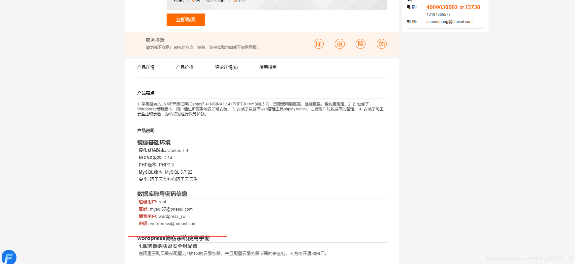Click the 电话 label
575x264 pixels.
pyautogui.click(x=412, y=7)
